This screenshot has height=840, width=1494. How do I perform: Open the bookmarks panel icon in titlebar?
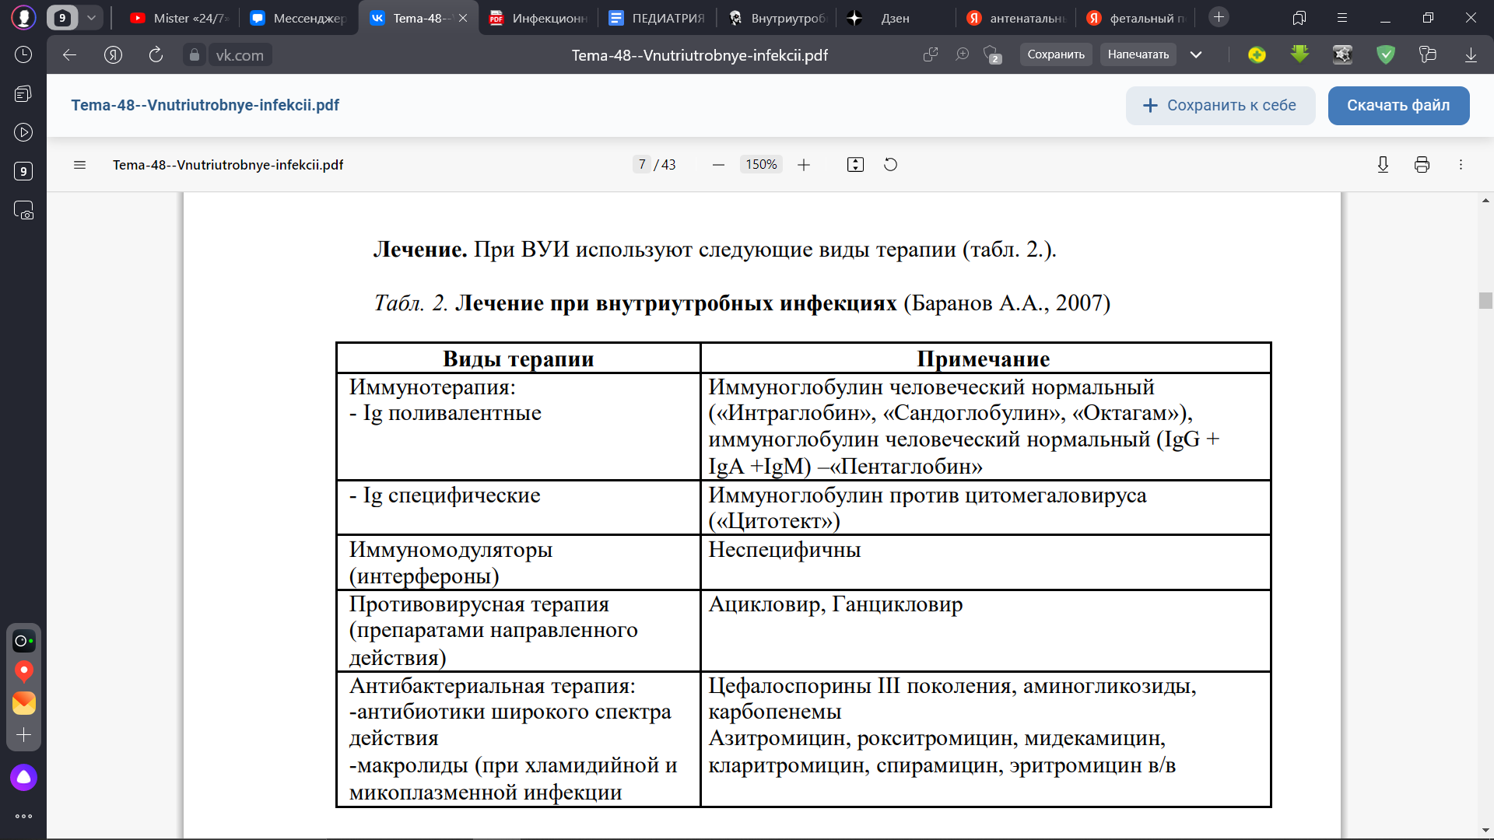tap(1299, 17)
